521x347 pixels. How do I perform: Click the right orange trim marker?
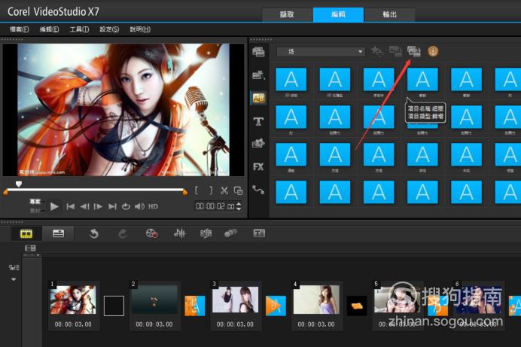tap(185, 192)
